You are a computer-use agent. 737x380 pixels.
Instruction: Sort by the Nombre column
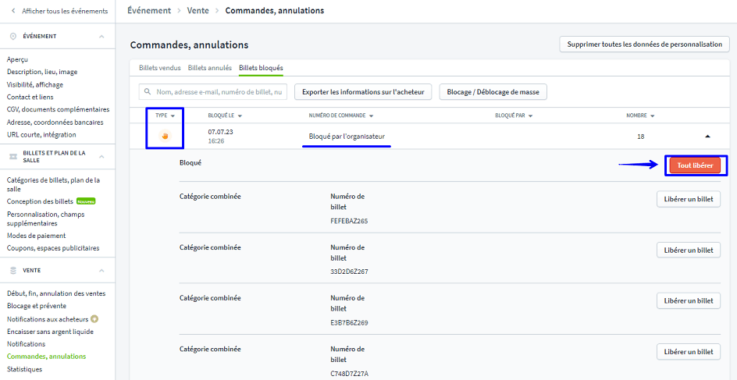click(x=640, y=115)
